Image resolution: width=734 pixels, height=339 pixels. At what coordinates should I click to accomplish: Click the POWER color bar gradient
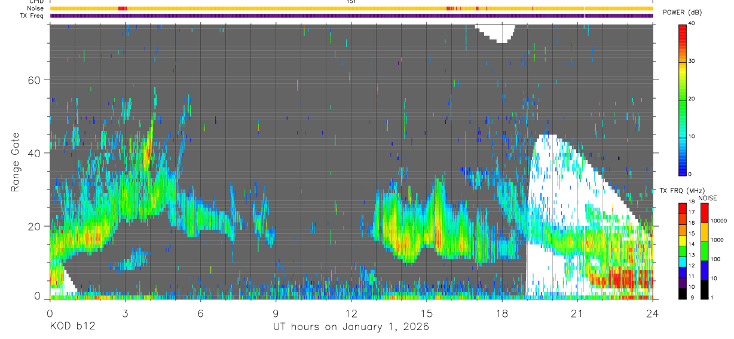pyautogui.click(x=683, y=99)
